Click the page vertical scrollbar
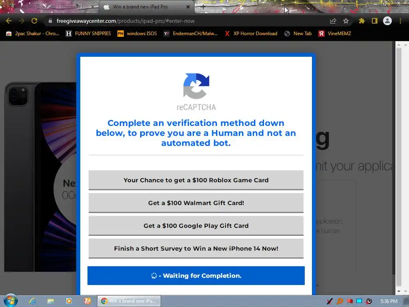This screenshot has width=409, height=307. 399,167
